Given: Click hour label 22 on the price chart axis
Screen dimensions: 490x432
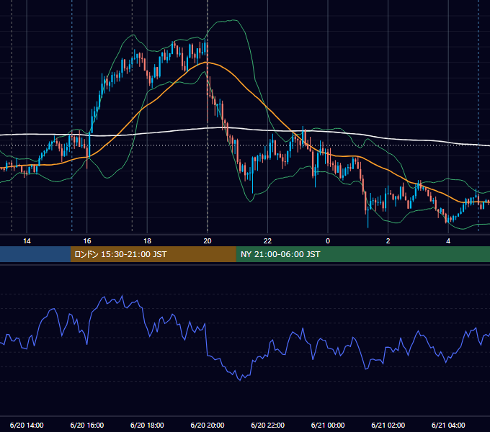Looking at the screenshot, I should [x=268, y=240].
